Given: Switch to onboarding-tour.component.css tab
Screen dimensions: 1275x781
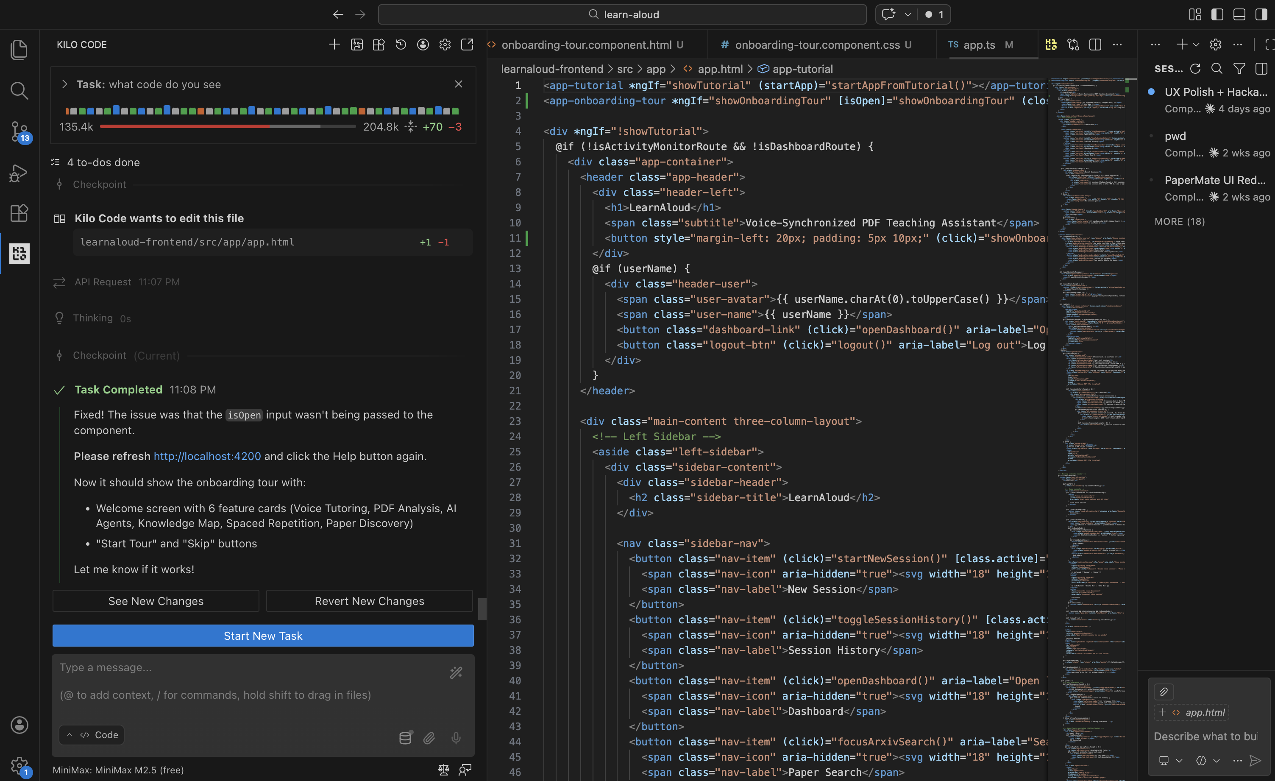Looking at the screenshot, I should (x=816, y=45).
